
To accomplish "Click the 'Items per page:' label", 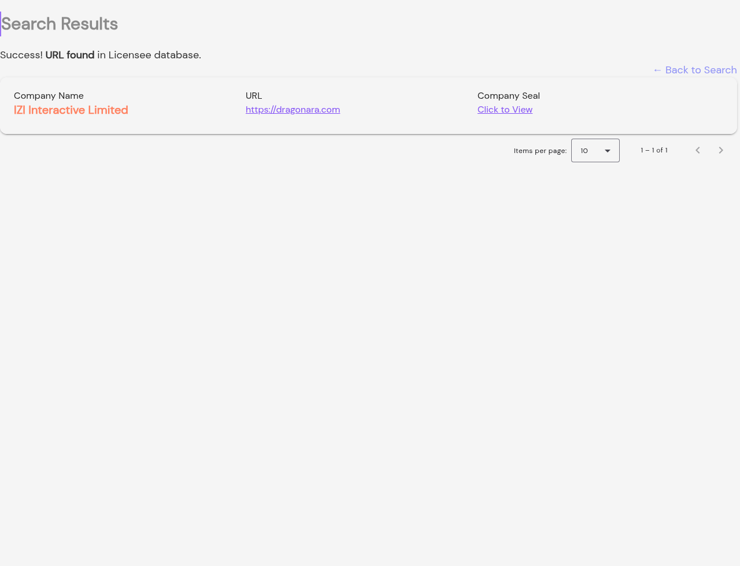I will (x=540, y=151).
